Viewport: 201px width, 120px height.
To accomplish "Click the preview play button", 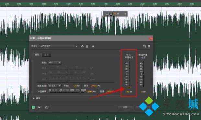I will pyautogui.click(x=39, y=107).
